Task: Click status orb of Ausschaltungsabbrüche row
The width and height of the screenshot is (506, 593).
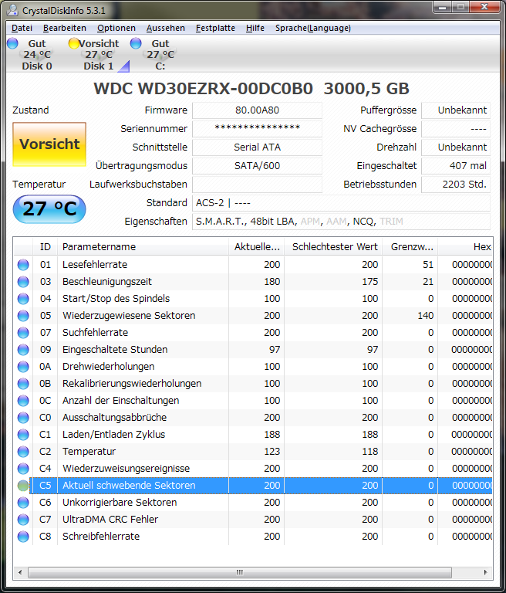Action: coord(23,418)
